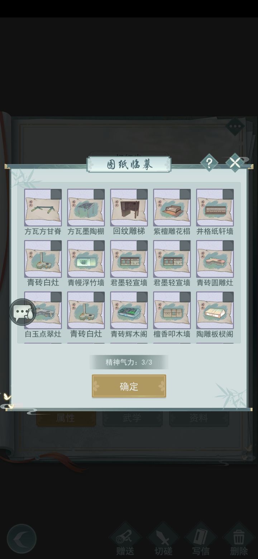The height and width of the screenshot is (559, 258).
Task: Switch to the 武学 tab
Action: (132, 418)
